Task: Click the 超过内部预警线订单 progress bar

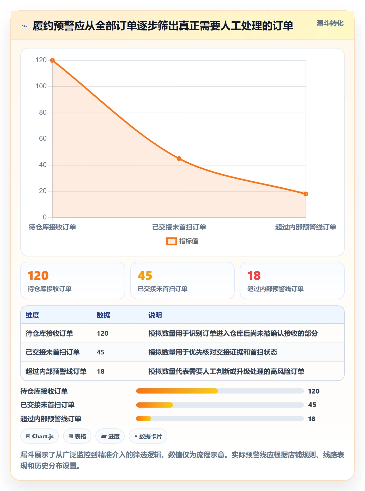Action: coord(220,419)
